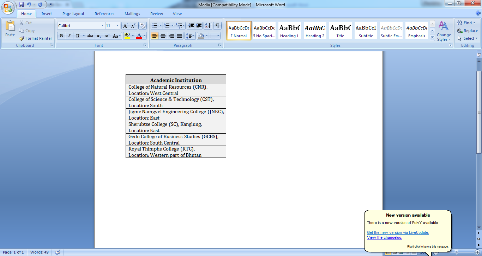The height and width of the screenshot is (256, 482).
Task: Click the Format Painter brush icon
Action: click(x=22, y=38)
